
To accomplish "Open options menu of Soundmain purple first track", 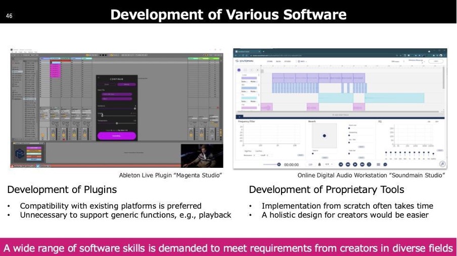I will click(x=258, y=76).
